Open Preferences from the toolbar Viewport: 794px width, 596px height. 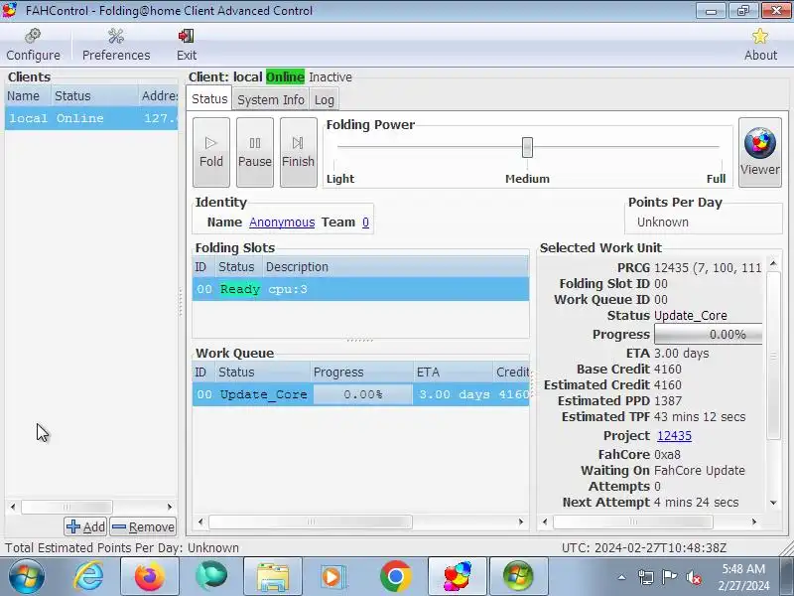[x=116, y=45]
